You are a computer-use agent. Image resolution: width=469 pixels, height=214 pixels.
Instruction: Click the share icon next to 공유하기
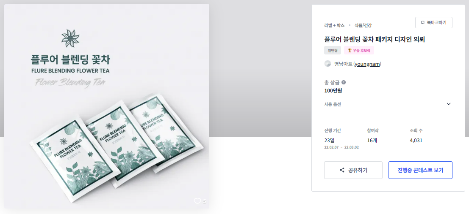point(342,170)
